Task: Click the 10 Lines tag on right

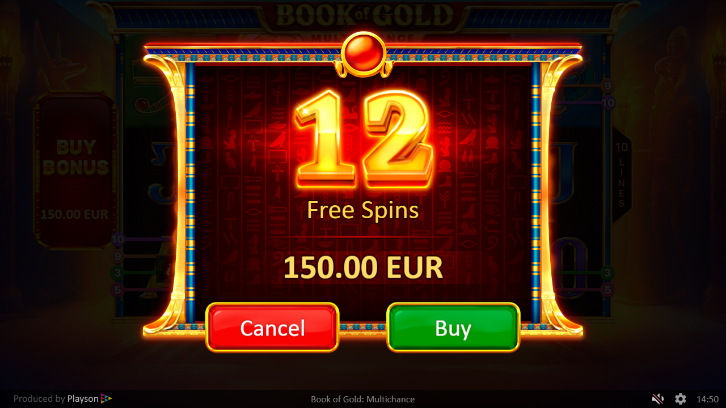Action: [x=622, y=175]
